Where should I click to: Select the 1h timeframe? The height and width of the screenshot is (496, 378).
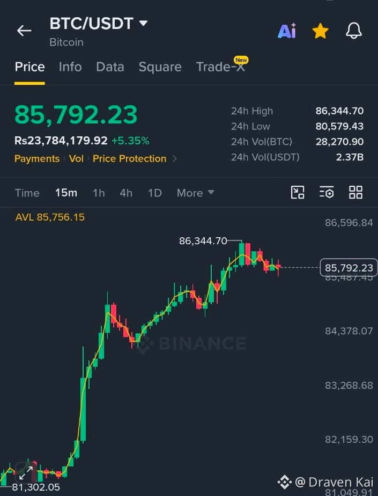[x=99, y=193]
